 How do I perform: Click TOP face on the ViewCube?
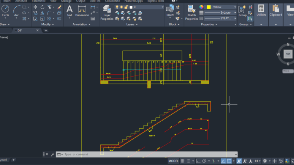point(288,54)
